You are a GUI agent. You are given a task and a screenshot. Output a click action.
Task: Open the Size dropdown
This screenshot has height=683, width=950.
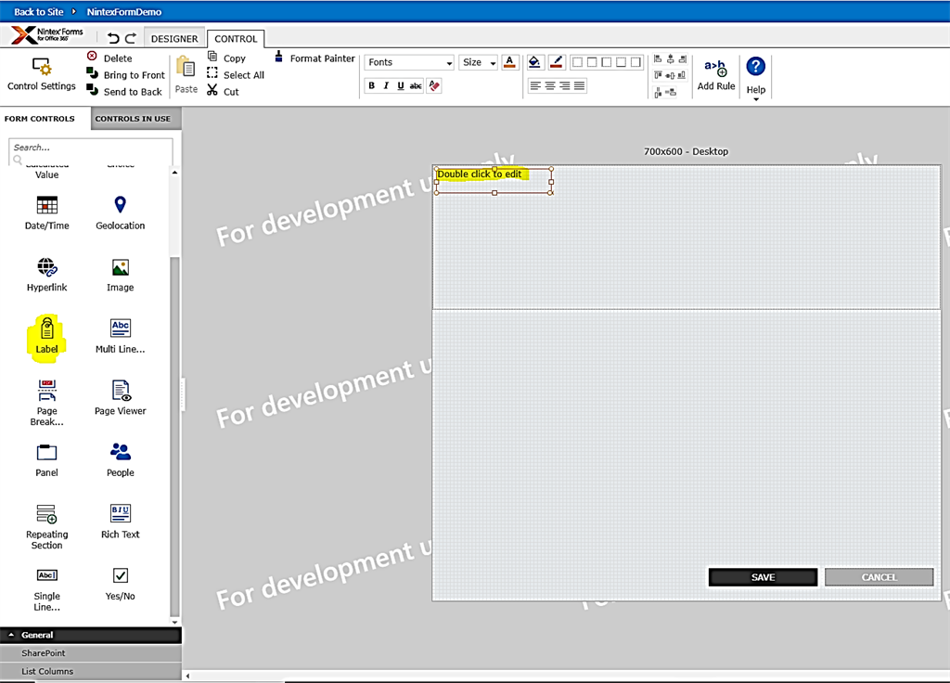tap(478, 61)
